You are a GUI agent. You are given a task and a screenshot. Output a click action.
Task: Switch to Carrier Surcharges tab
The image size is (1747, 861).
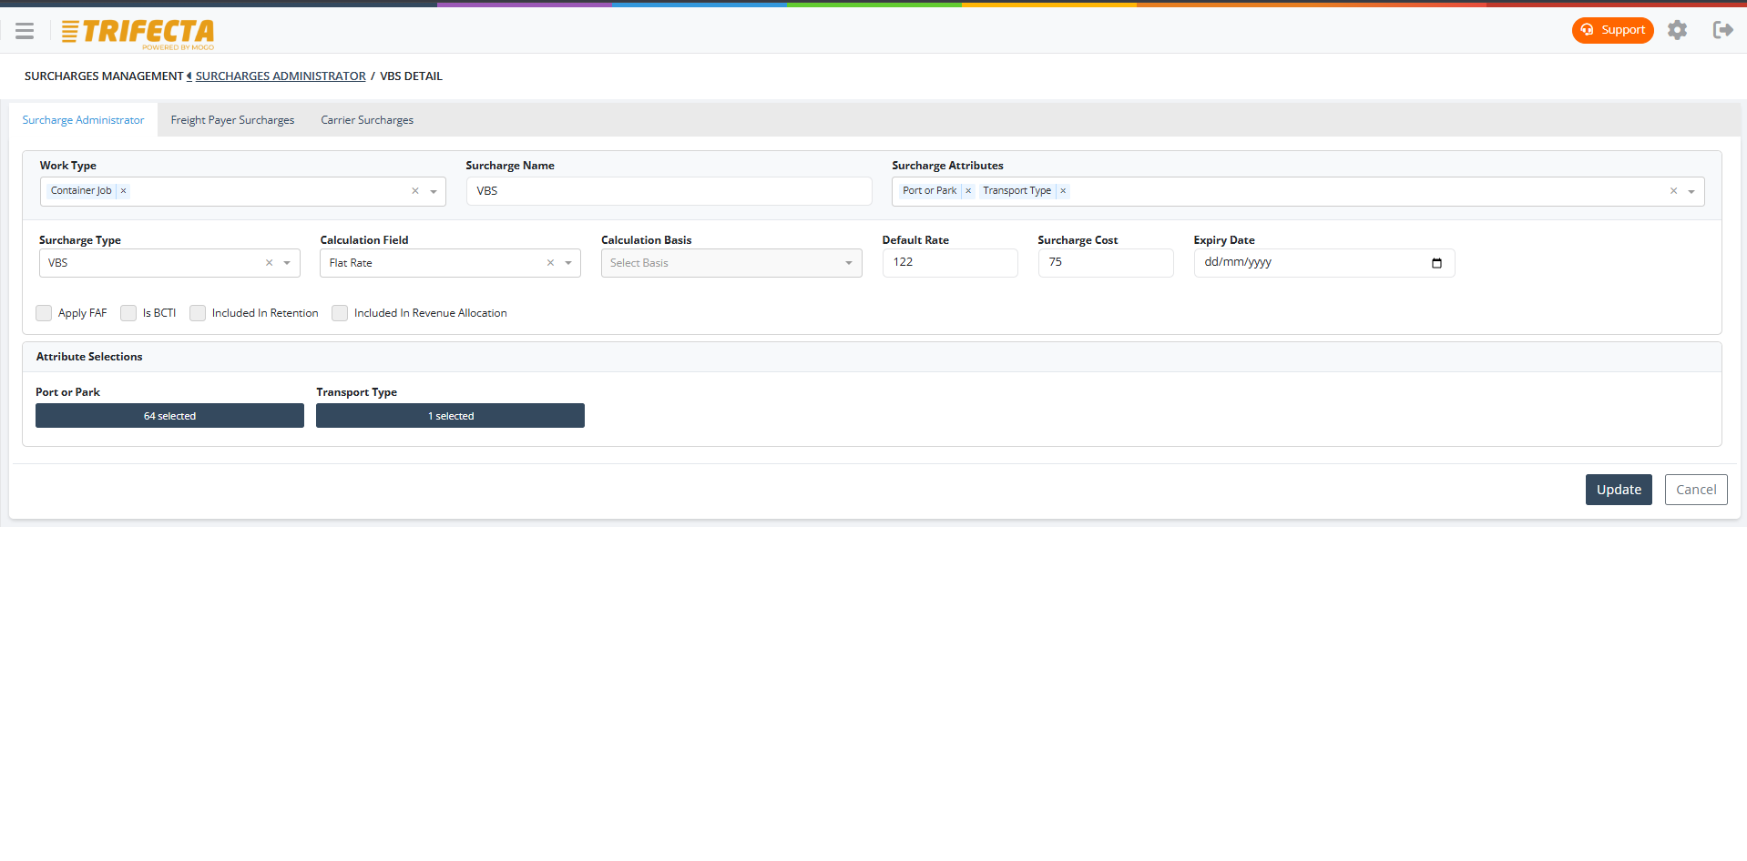[367, 120]
